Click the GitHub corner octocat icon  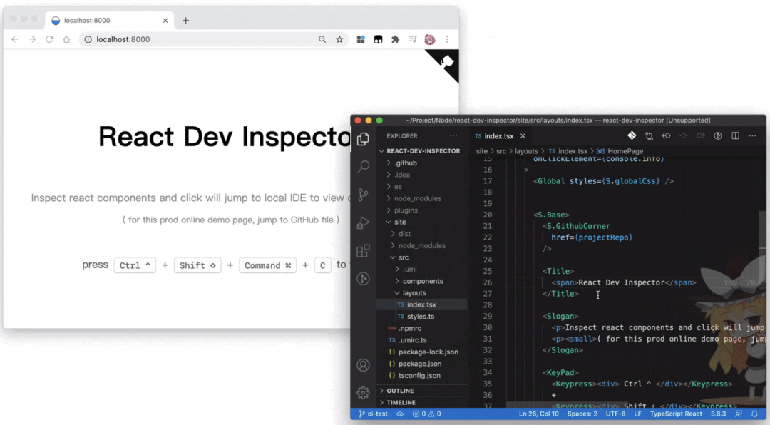click(x=446, y=63)
